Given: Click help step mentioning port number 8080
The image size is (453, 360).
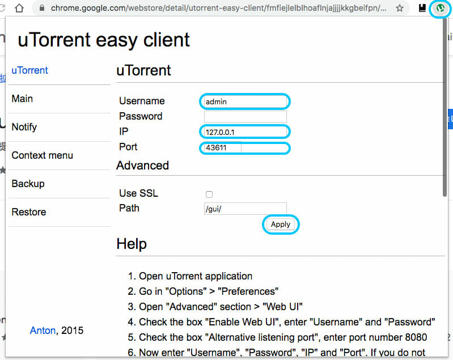Looking at the screenshot, I should tap(277, 337).
